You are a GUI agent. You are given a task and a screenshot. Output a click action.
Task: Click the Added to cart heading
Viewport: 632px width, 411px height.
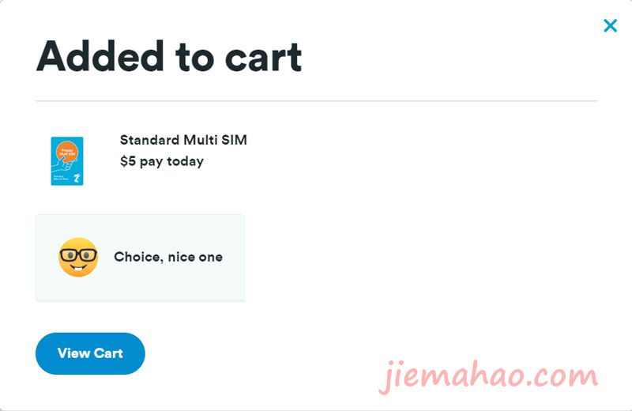pos(169,56)
